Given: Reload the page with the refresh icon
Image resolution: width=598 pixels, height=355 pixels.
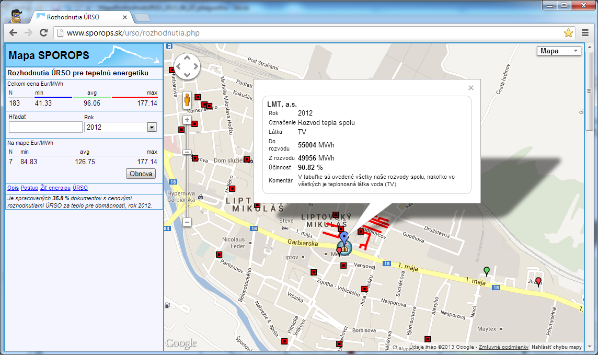Looking at the screenshot, I should click(x=43, y=33).
